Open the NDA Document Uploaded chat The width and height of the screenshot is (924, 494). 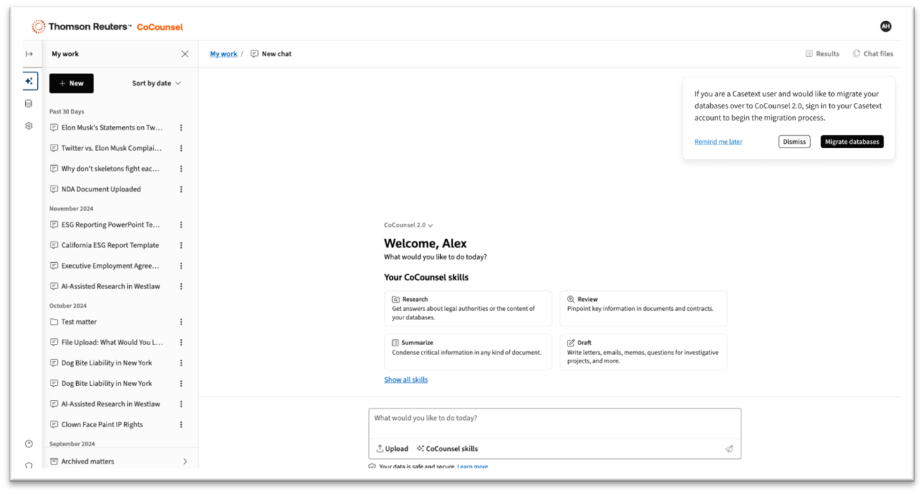pos(96,189)
